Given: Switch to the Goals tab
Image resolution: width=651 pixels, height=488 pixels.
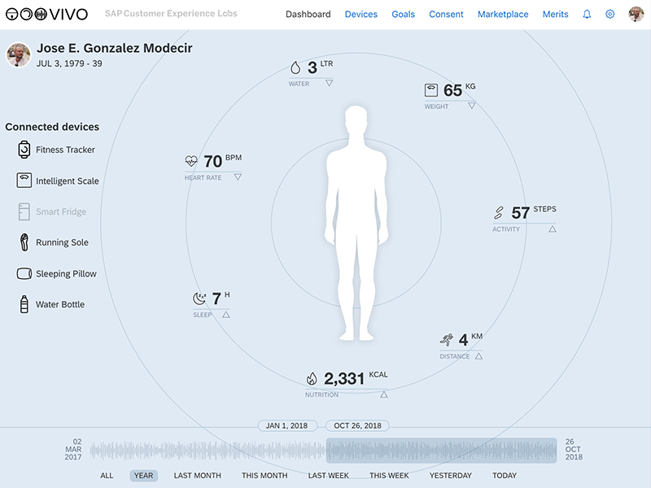Looking at the screenshot, I should point(403,14).
